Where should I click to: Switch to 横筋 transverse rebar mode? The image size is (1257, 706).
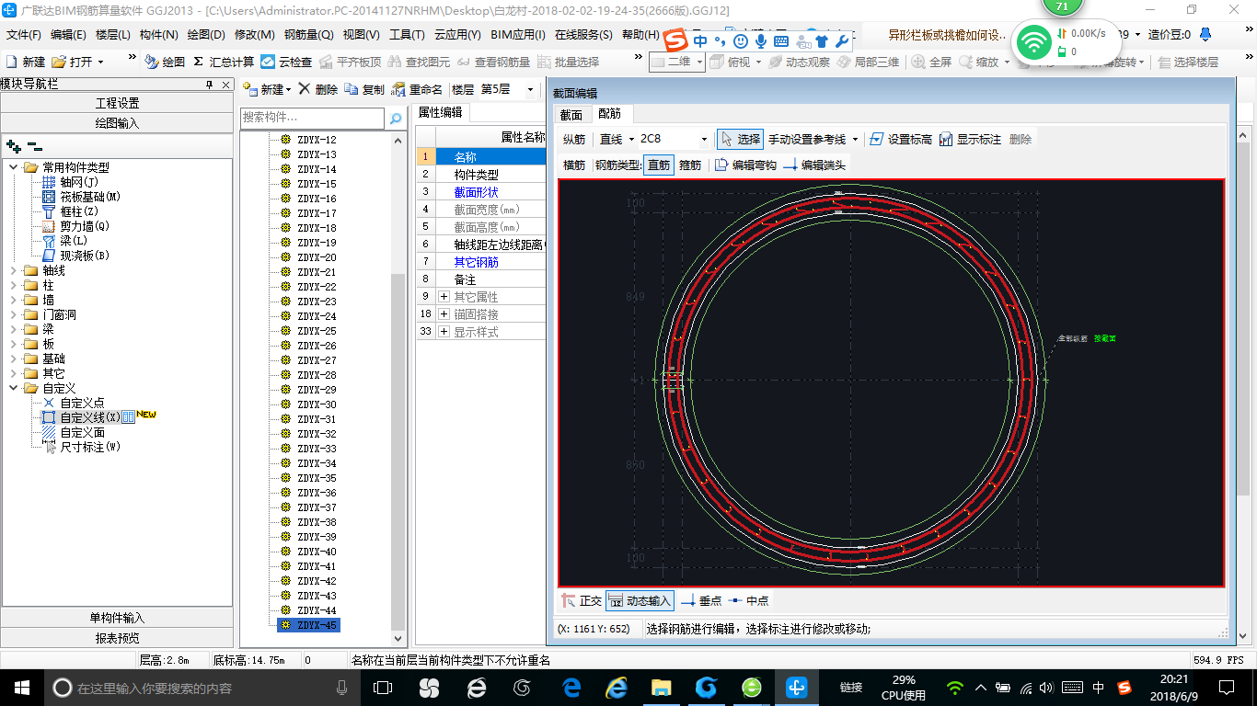coord(574,165)
